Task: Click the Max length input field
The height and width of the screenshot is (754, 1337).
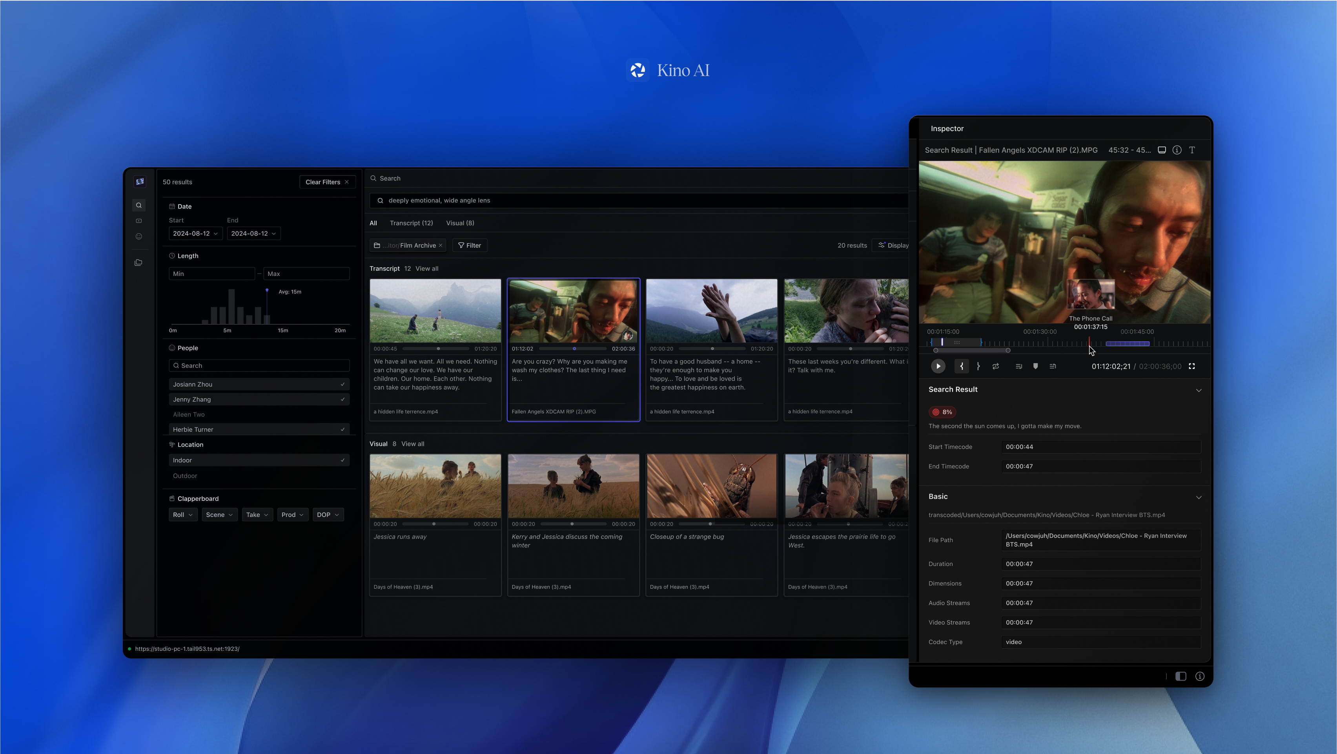Action: (x=306, y=274)
